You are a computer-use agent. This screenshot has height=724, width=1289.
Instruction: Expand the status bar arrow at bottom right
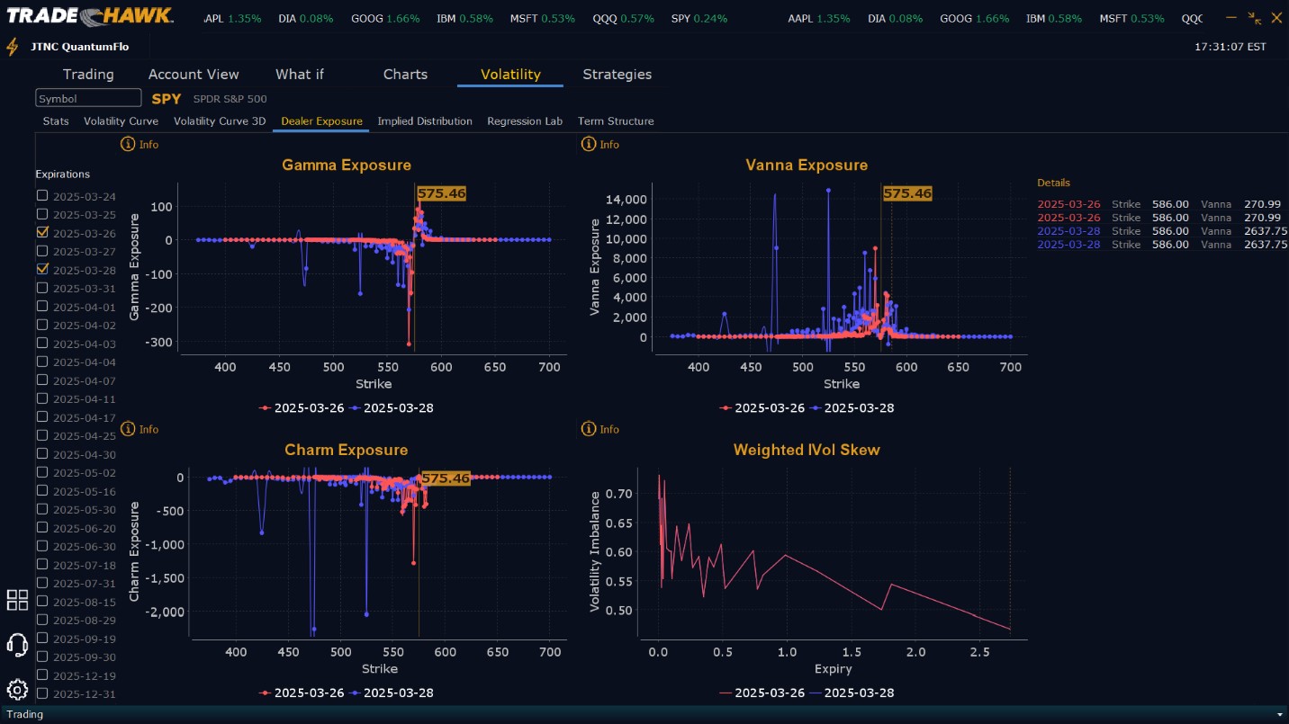pos(1279,714)
